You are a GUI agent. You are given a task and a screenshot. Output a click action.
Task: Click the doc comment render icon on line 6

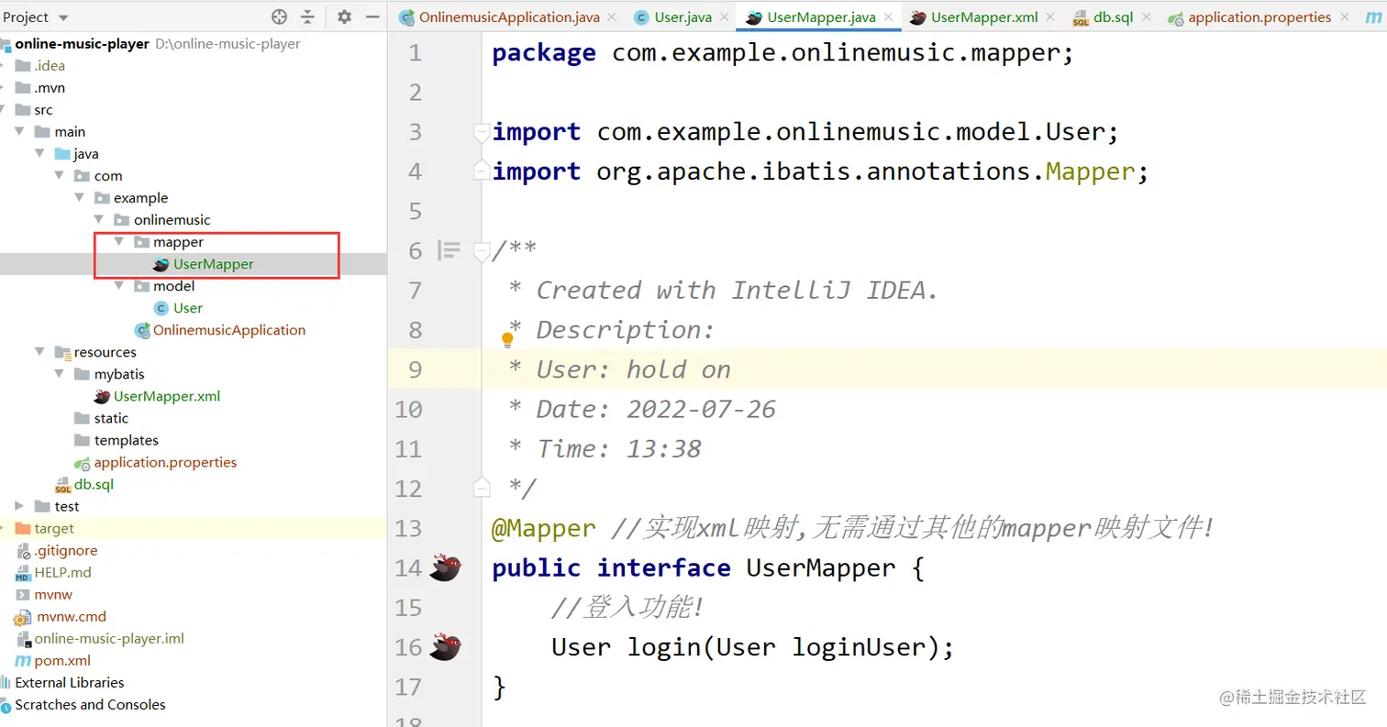coord(449,249)
